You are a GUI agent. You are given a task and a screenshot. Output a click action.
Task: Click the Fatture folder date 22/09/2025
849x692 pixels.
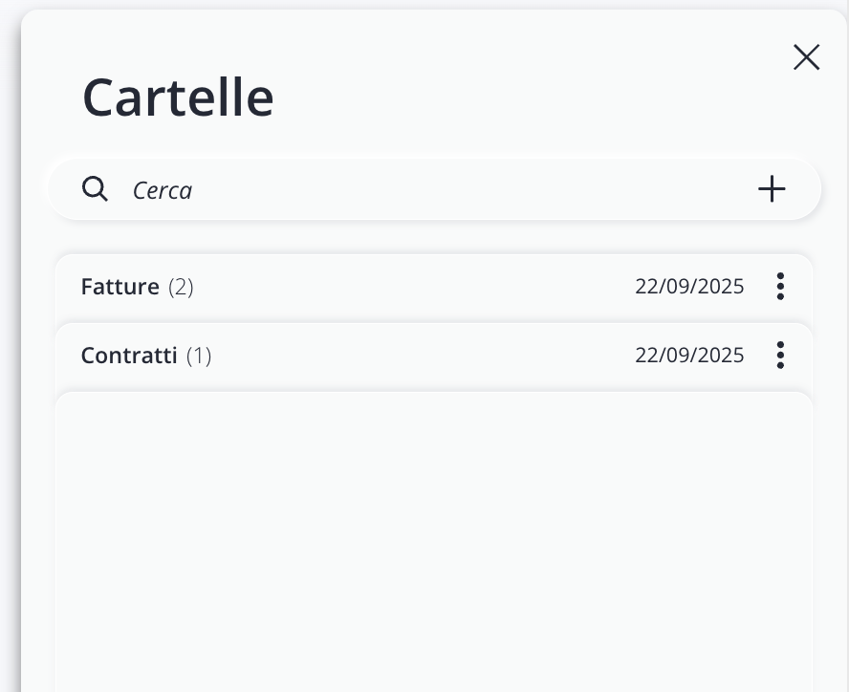pos(689,287)
